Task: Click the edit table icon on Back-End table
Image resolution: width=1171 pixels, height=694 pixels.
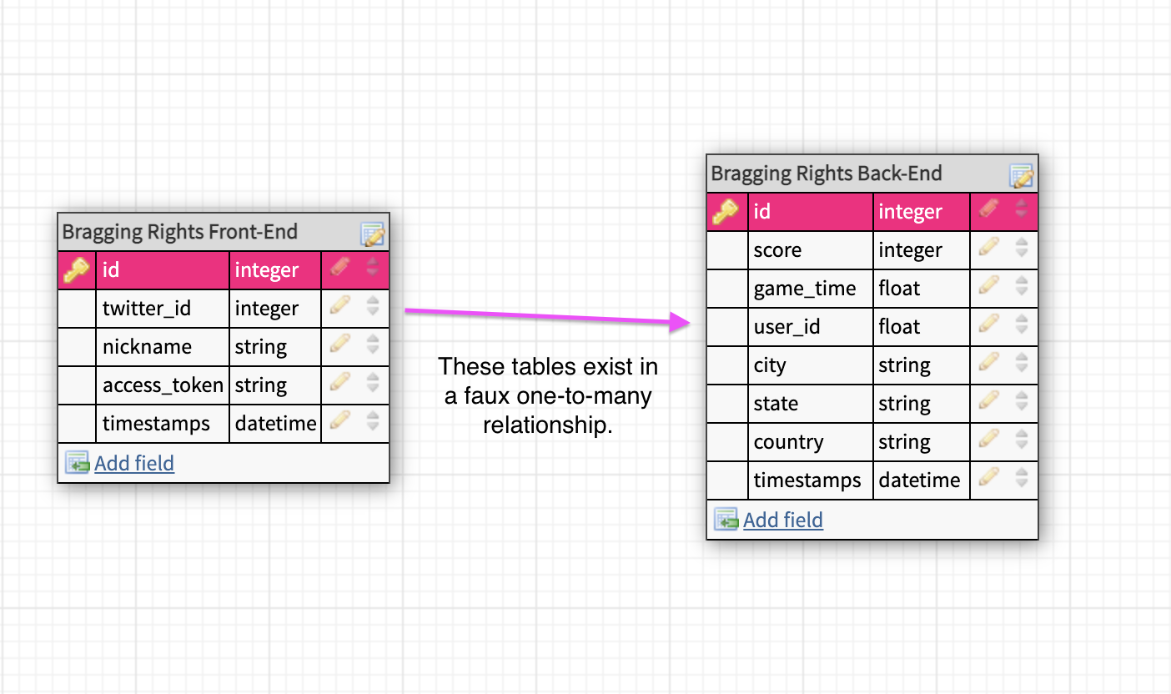Action: pos(1021,176)
